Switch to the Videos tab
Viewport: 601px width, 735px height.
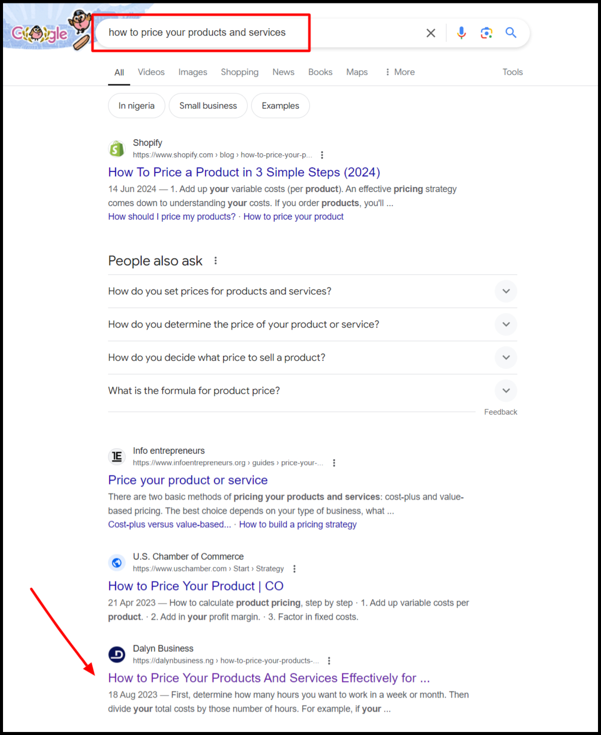151,72
